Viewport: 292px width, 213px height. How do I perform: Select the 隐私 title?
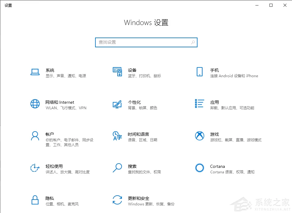point(50,198)
